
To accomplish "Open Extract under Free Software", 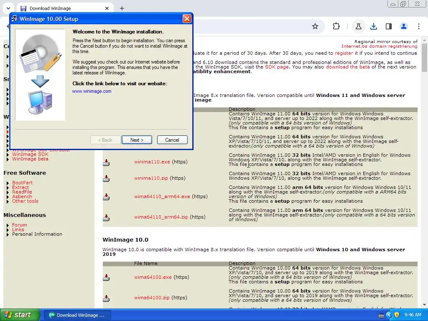I will click(20, 187).
